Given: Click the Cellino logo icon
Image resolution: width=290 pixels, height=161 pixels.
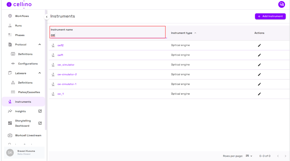Looking at the screenshot, I should point(9,5).
